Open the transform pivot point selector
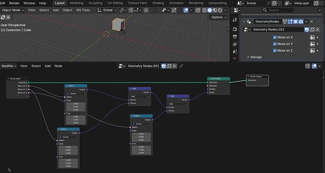 point(123,10)
